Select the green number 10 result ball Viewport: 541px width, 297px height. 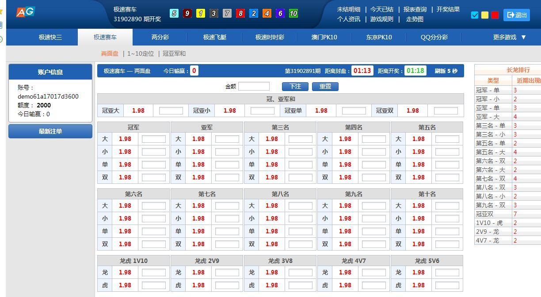293,13
